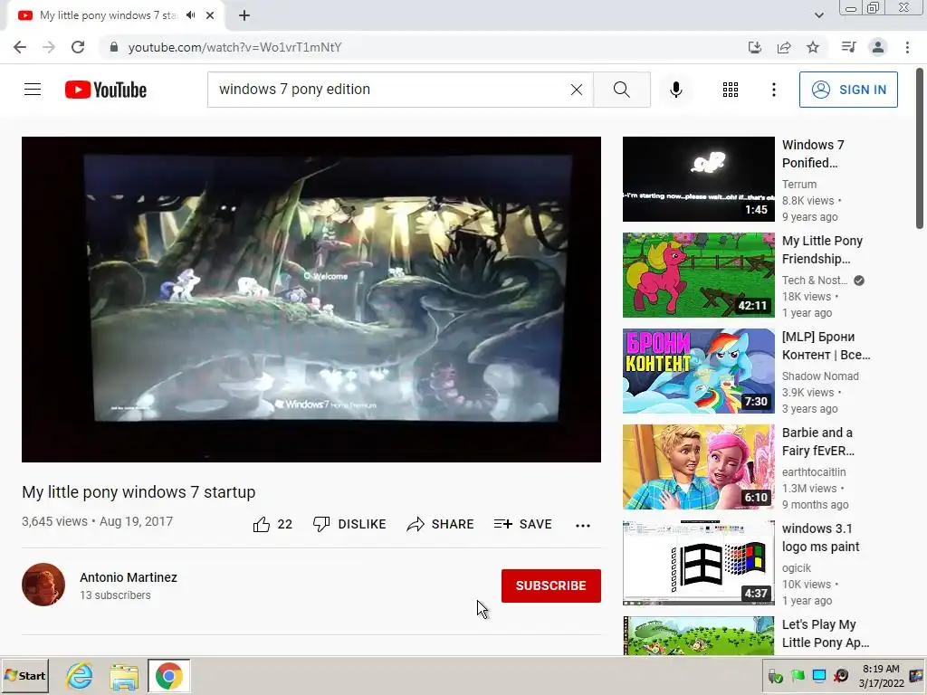Click the SIGN IN button
Screen dimensions: 927x695
point(848,90)
